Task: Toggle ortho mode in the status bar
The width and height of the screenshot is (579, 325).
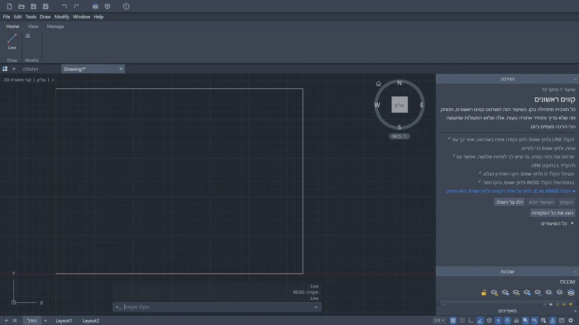Action: [471, 320]
